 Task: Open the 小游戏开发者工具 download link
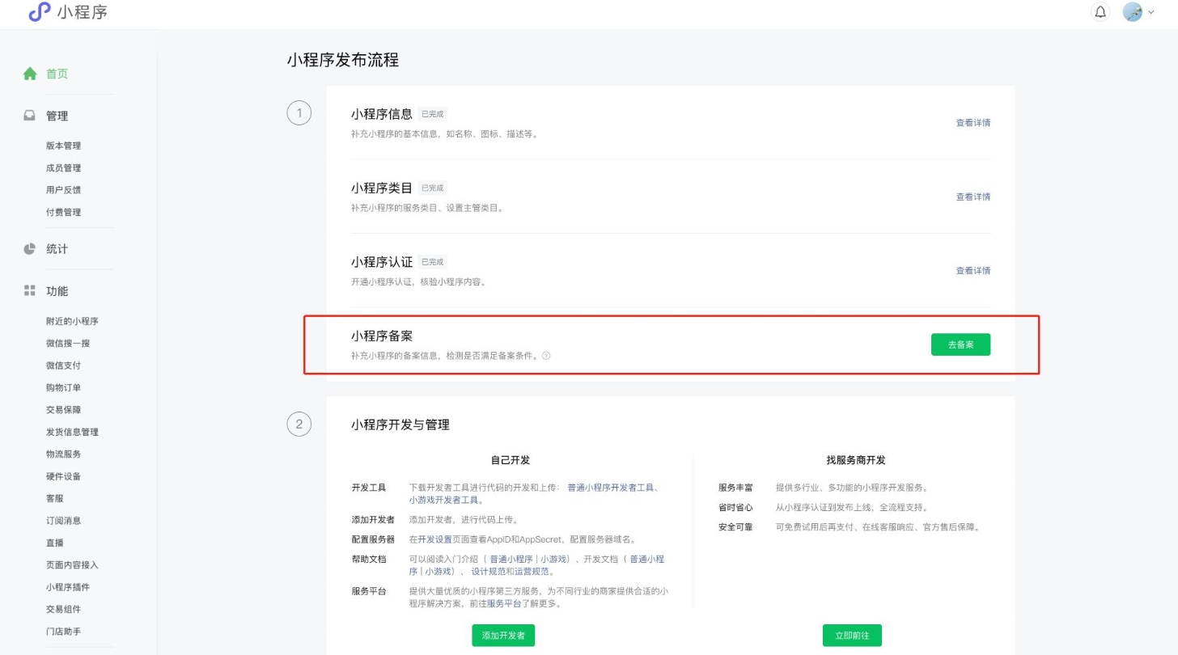pos(443,501)
